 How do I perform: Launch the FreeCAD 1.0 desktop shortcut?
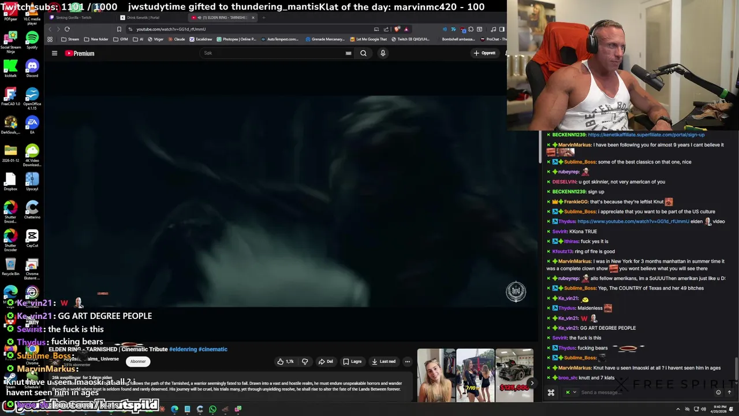tap(10, 96)
